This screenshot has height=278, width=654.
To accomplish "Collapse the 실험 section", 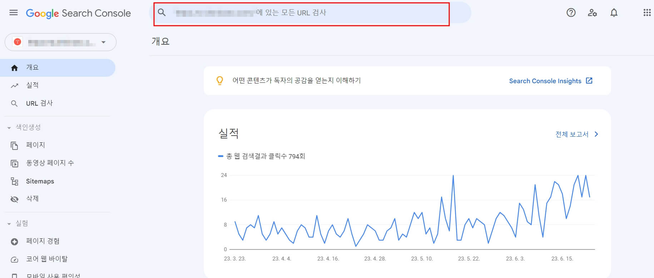I will [18, 223].
